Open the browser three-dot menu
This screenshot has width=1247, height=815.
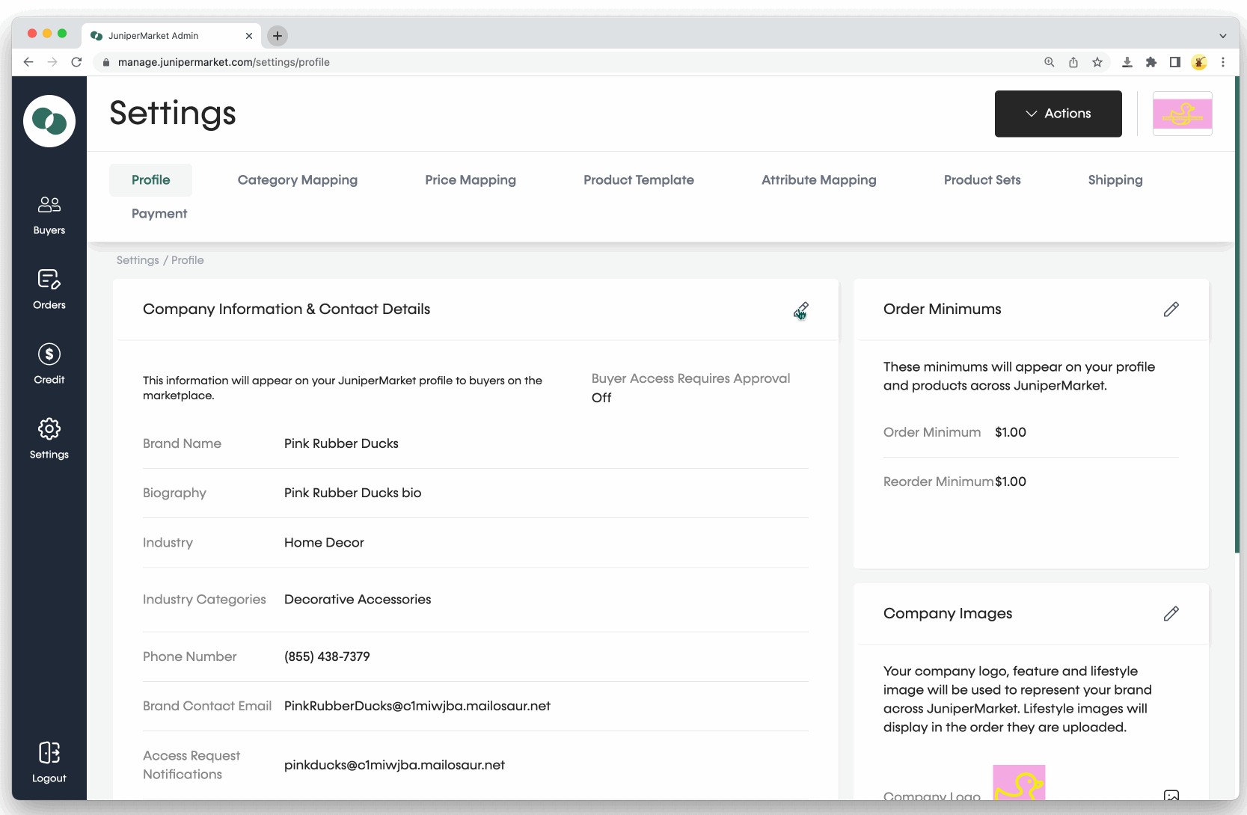[x=1223, y=62]
